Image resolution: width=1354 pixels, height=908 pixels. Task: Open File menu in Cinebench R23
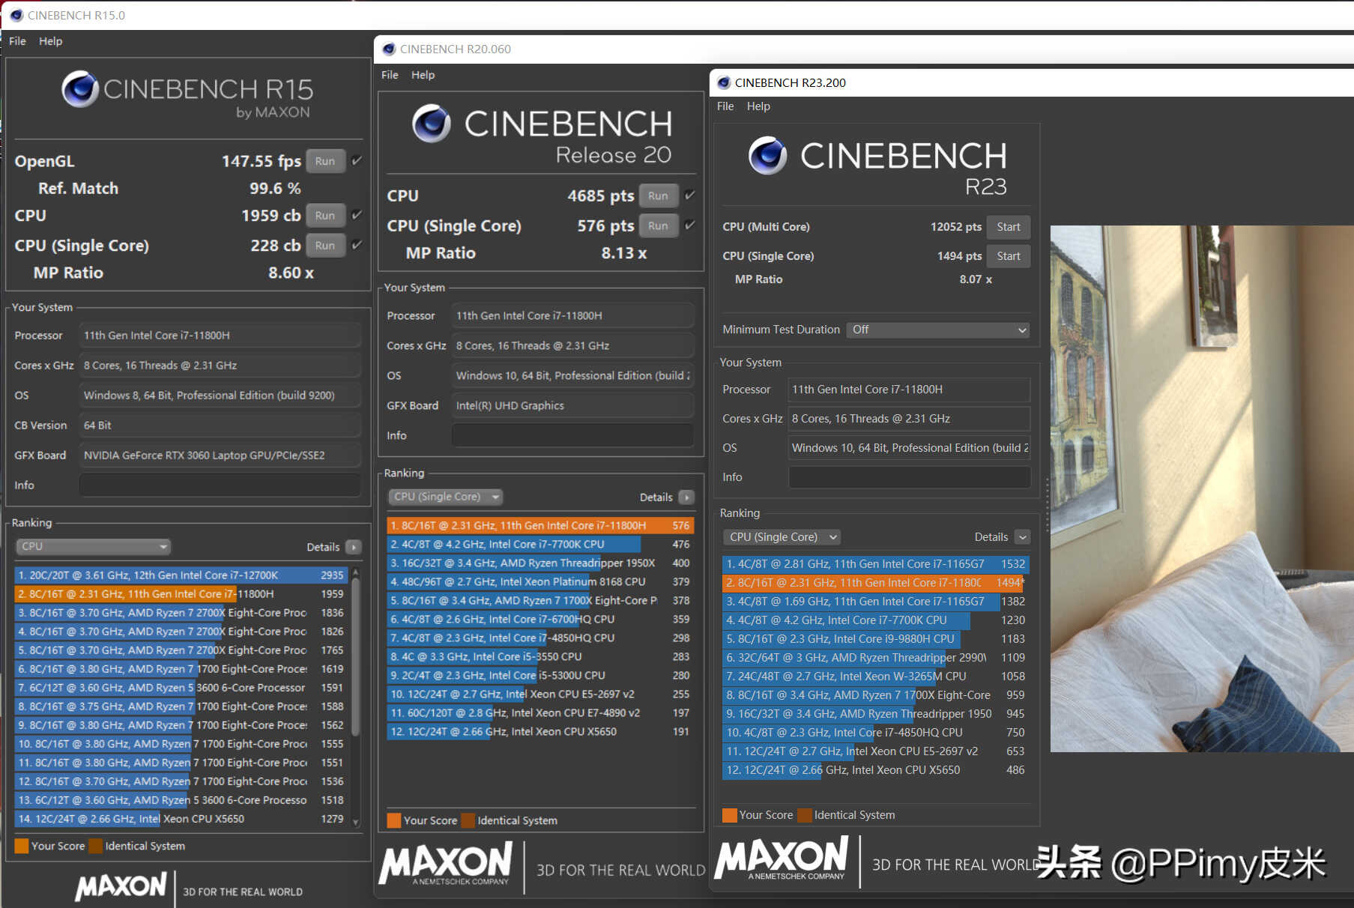pyautogui.click(x=725, y=106)
